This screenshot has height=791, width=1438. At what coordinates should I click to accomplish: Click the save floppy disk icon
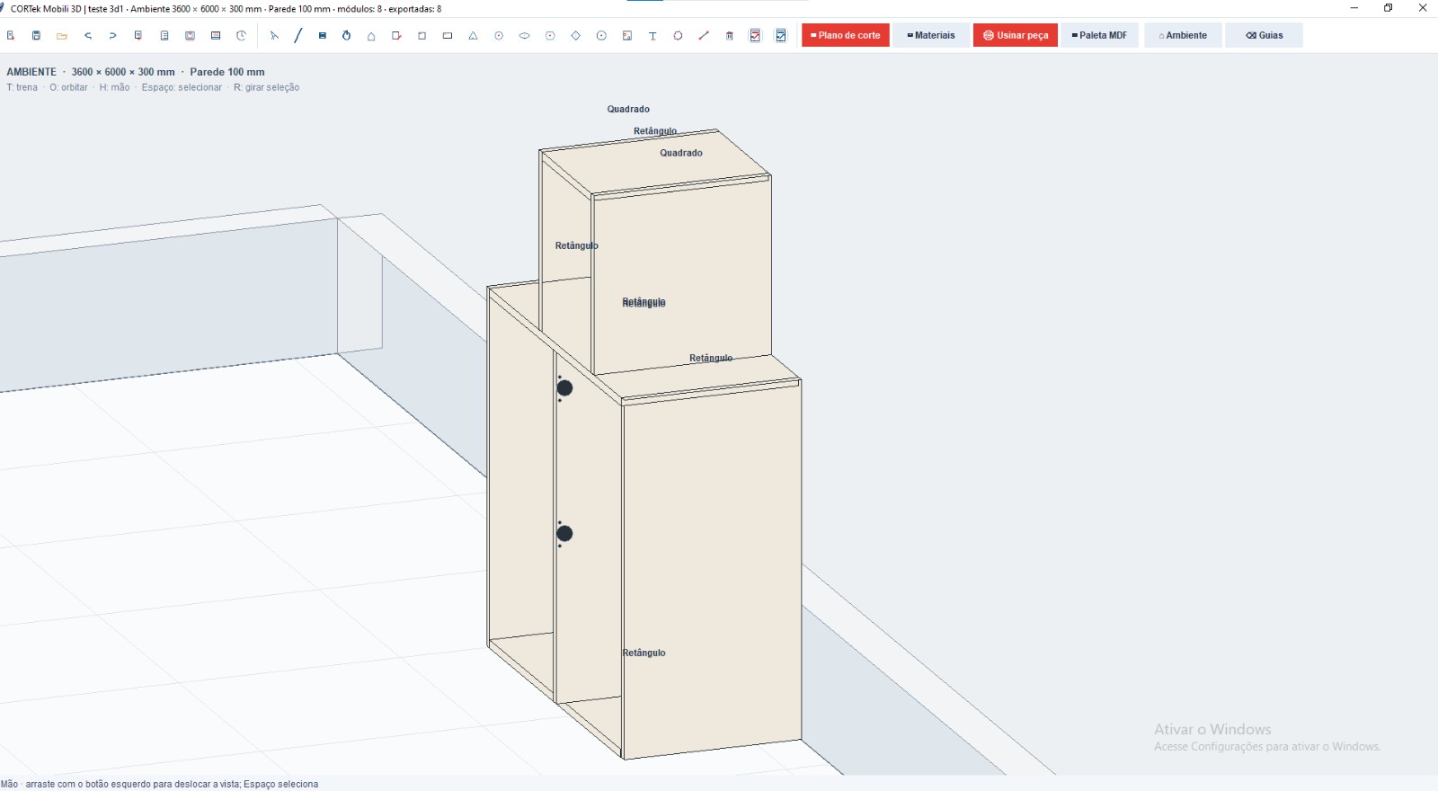tap(36, 36)
